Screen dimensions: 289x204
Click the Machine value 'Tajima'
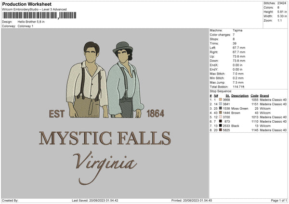pos(237,30)
